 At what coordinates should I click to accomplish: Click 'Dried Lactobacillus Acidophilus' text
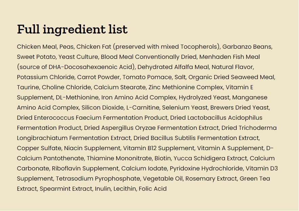pos(216,118)
